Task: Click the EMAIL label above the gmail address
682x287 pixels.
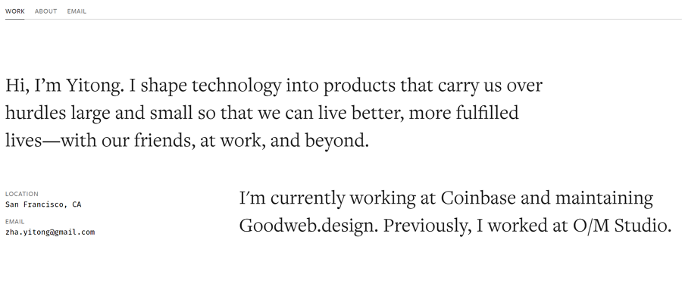Action: coord(15,222)
